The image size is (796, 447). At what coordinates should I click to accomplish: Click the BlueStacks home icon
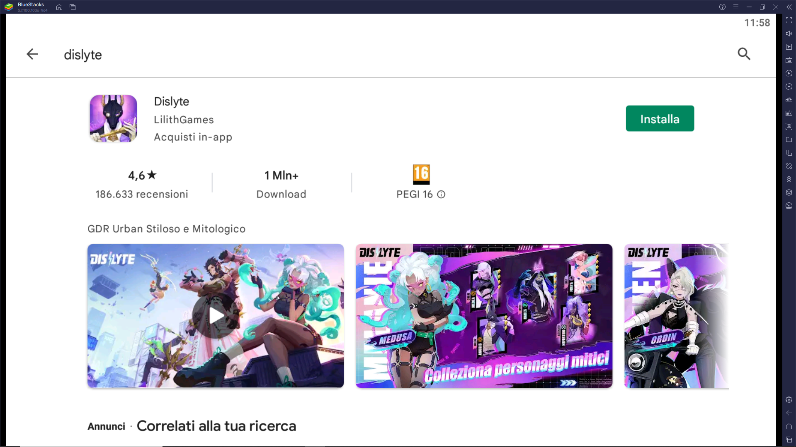tap(59, 7)
